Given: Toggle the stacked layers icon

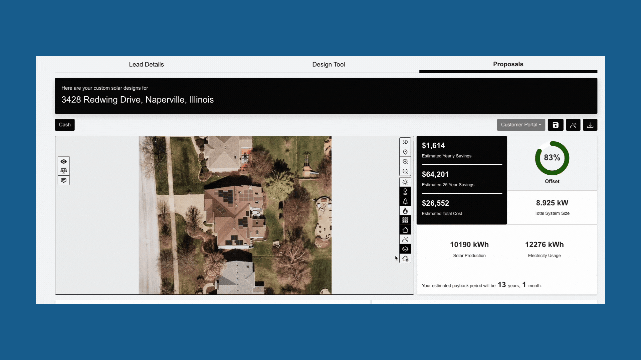Looking at the screenshot, I should [x=405, y=249].
